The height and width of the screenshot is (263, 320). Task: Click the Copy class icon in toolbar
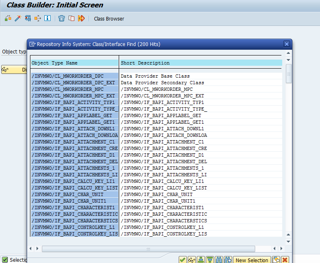pos(71,18)
